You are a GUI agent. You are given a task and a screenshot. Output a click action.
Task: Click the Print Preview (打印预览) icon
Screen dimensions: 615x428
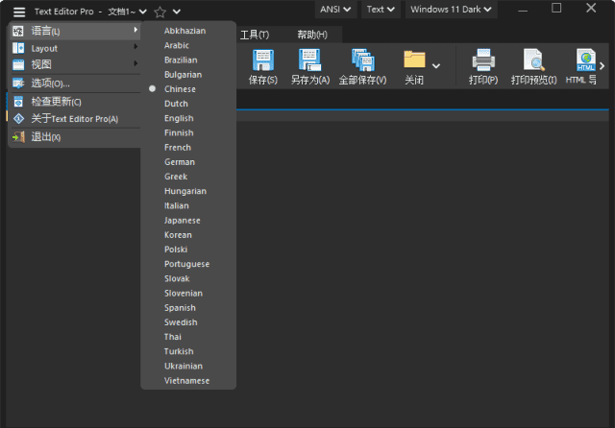[534, 59]
